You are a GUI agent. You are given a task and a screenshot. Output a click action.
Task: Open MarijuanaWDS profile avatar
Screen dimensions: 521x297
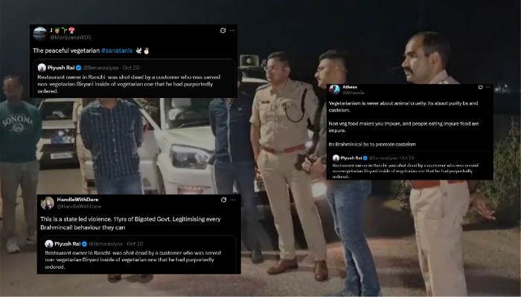click(39, 33)
